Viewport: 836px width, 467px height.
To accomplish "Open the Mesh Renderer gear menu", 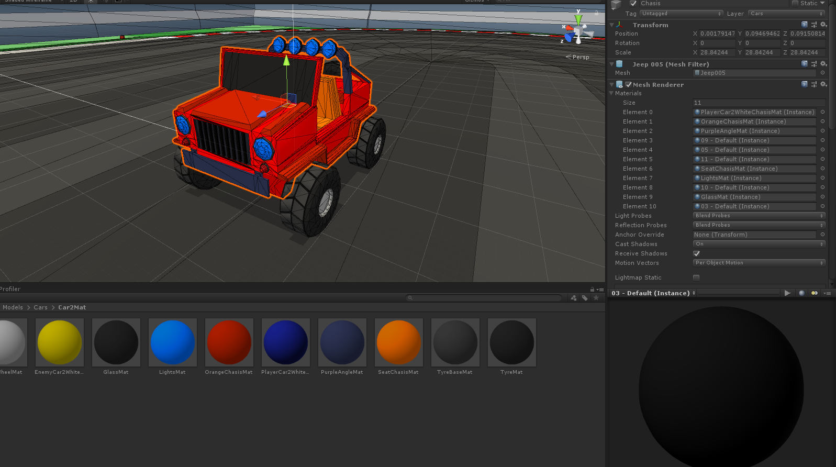I will point(823,84).
